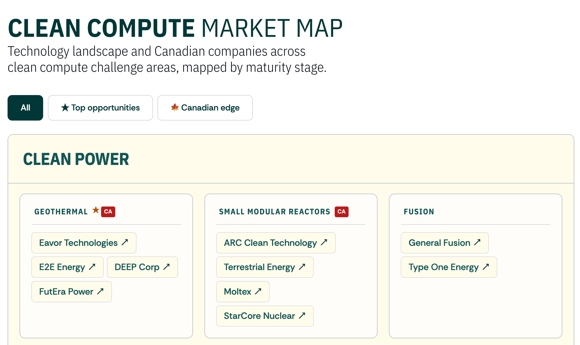Open the E2E Energy company link

67,267
